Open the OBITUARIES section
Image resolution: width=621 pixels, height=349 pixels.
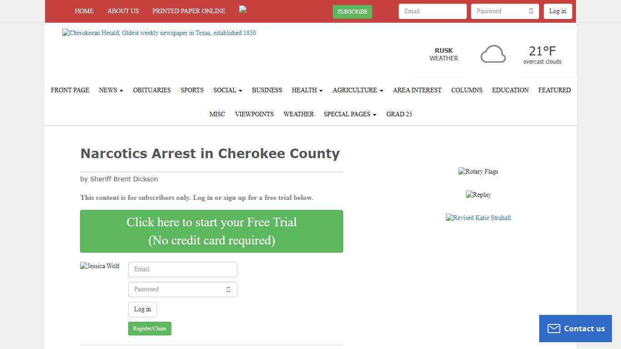point(152,90)
